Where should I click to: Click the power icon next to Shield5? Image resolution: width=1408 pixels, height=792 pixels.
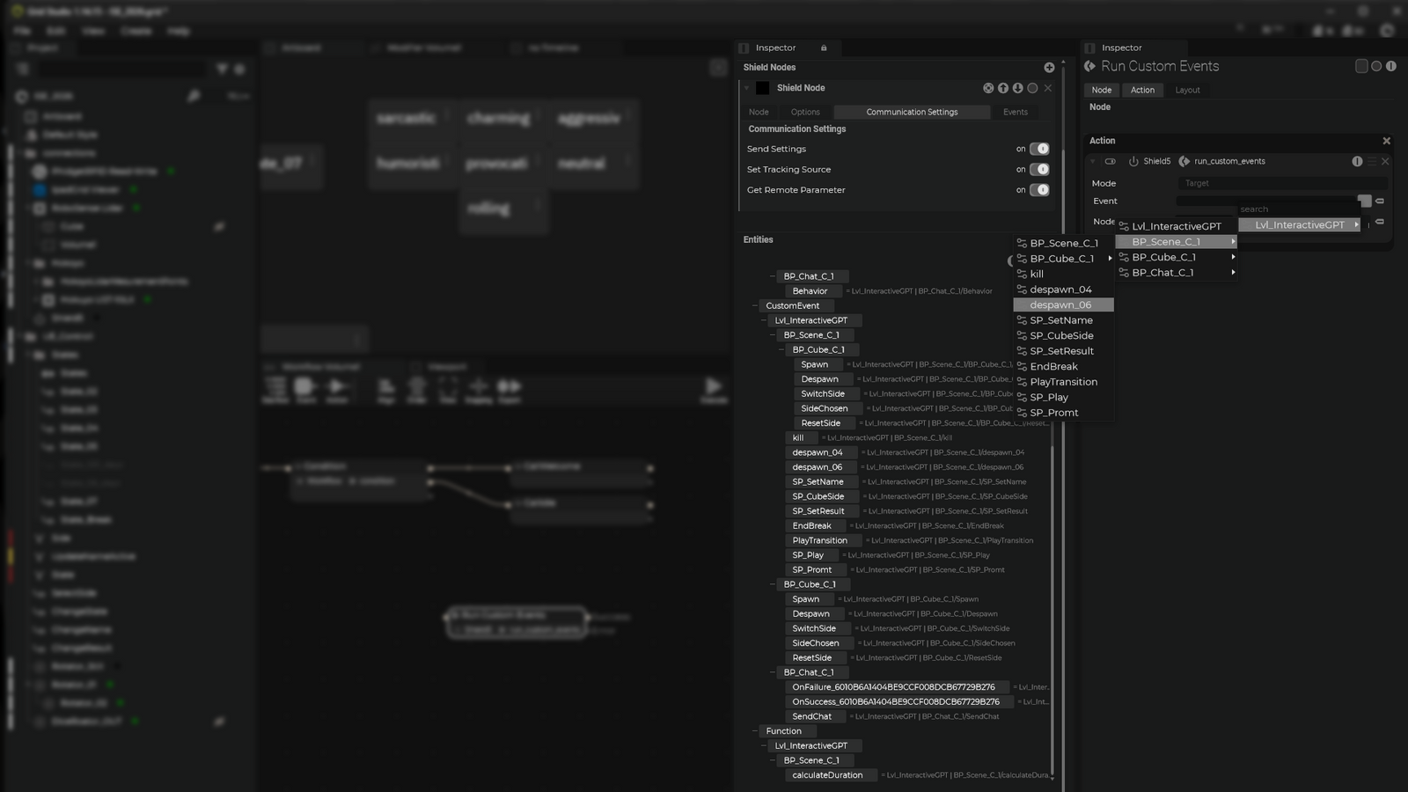point(1133,162)
